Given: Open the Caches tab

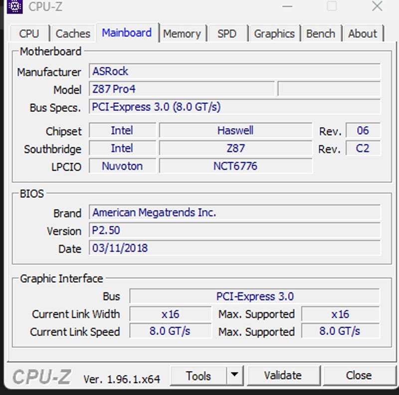Looking at the screenshot, I should pos(73,33).
